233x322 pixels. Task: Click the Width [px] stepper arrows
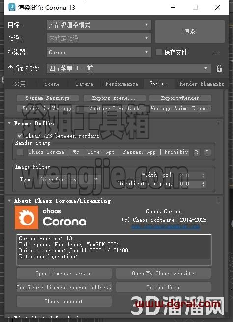pos(203,176)
